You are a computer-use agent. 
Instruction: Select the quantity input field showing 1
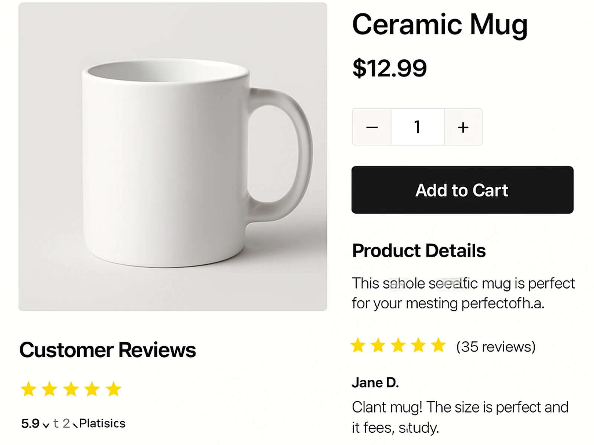coord(417,127)
